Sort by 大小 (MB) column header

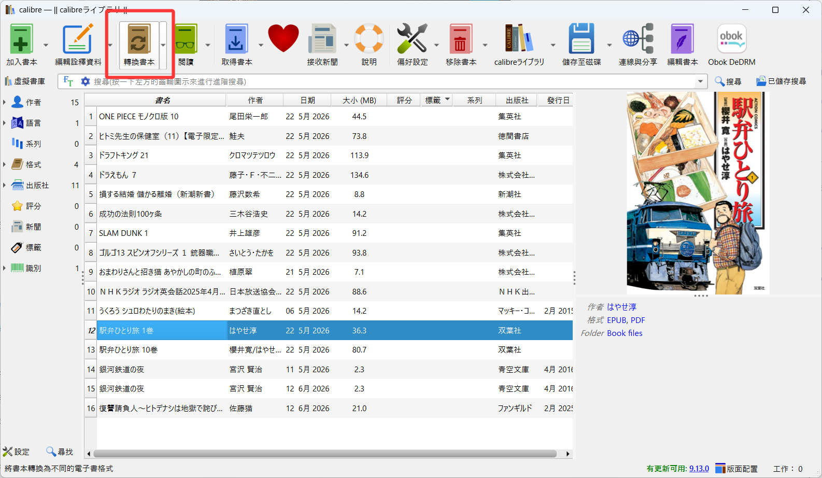pyautogui.click(x=360, y=100)
